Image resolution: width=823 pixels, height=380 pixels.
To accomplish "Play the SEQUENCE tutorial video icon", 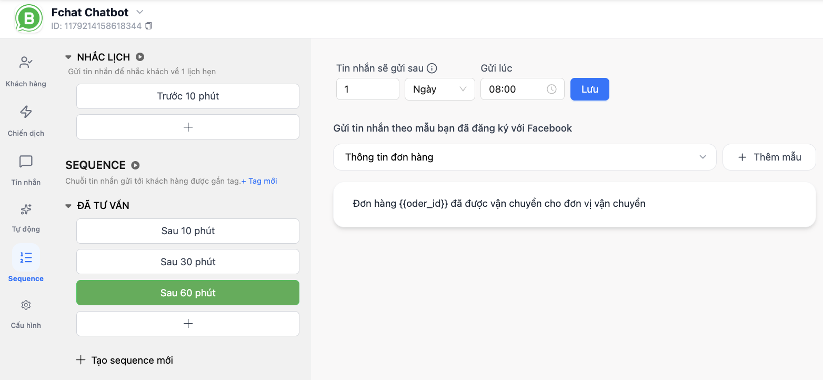I will [135, 165].
